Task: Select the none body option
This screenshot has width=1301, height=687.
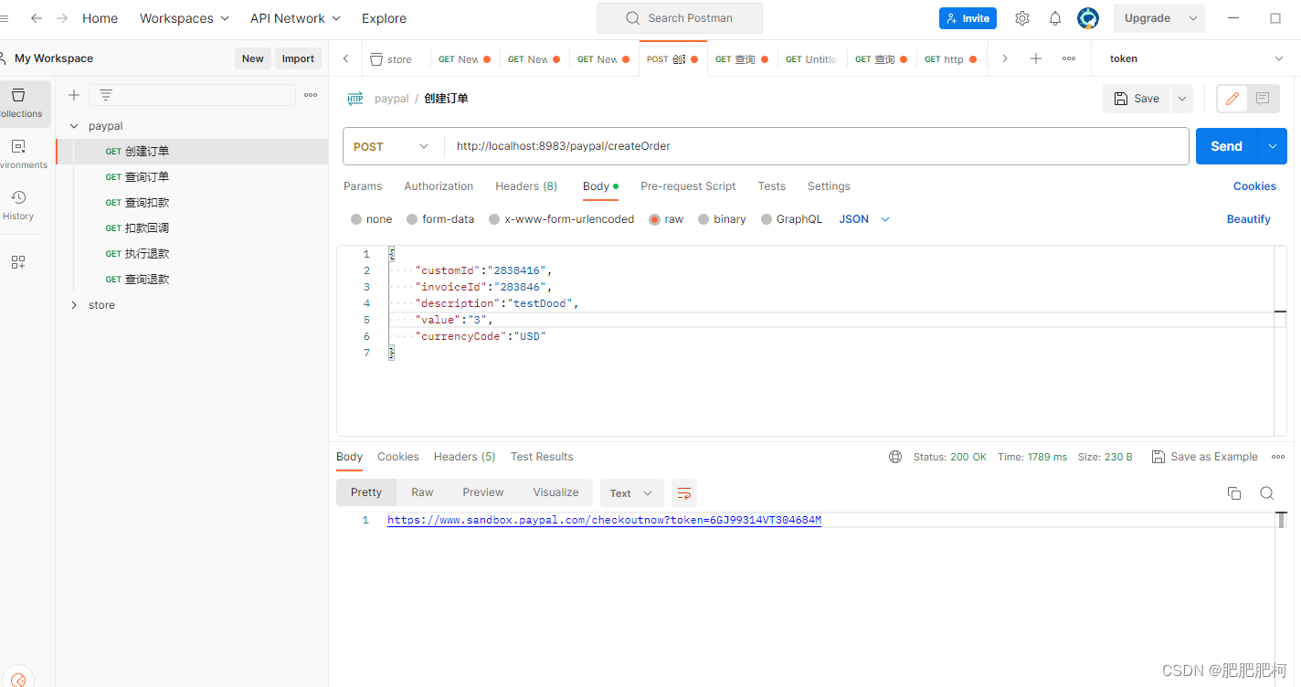Action: (371, 219)
